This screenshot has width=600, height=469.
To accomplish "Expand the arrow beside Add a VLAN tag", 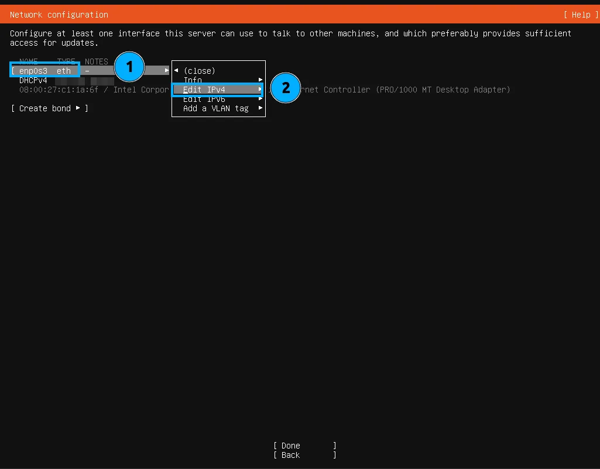I will (x=260, y=108).
